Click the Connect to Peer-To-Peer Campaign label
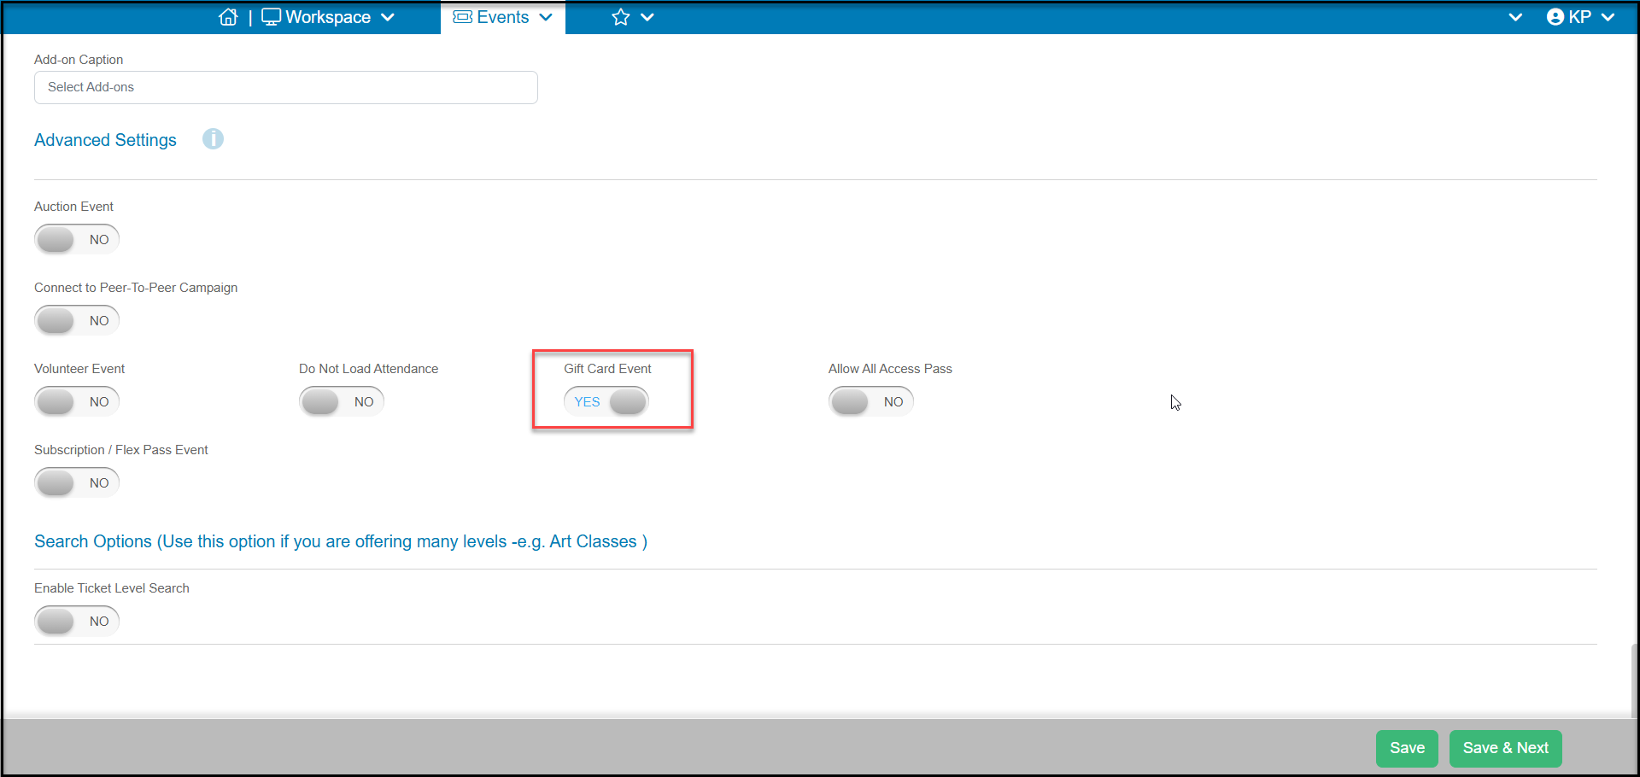The height and width of the screenshot is (777, 1640). (136, 288)
